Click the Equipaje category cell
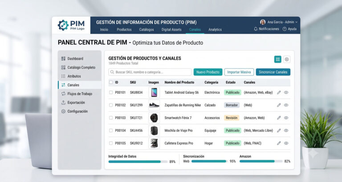Viewport: 342px width, 182px height. coord(210,131)
